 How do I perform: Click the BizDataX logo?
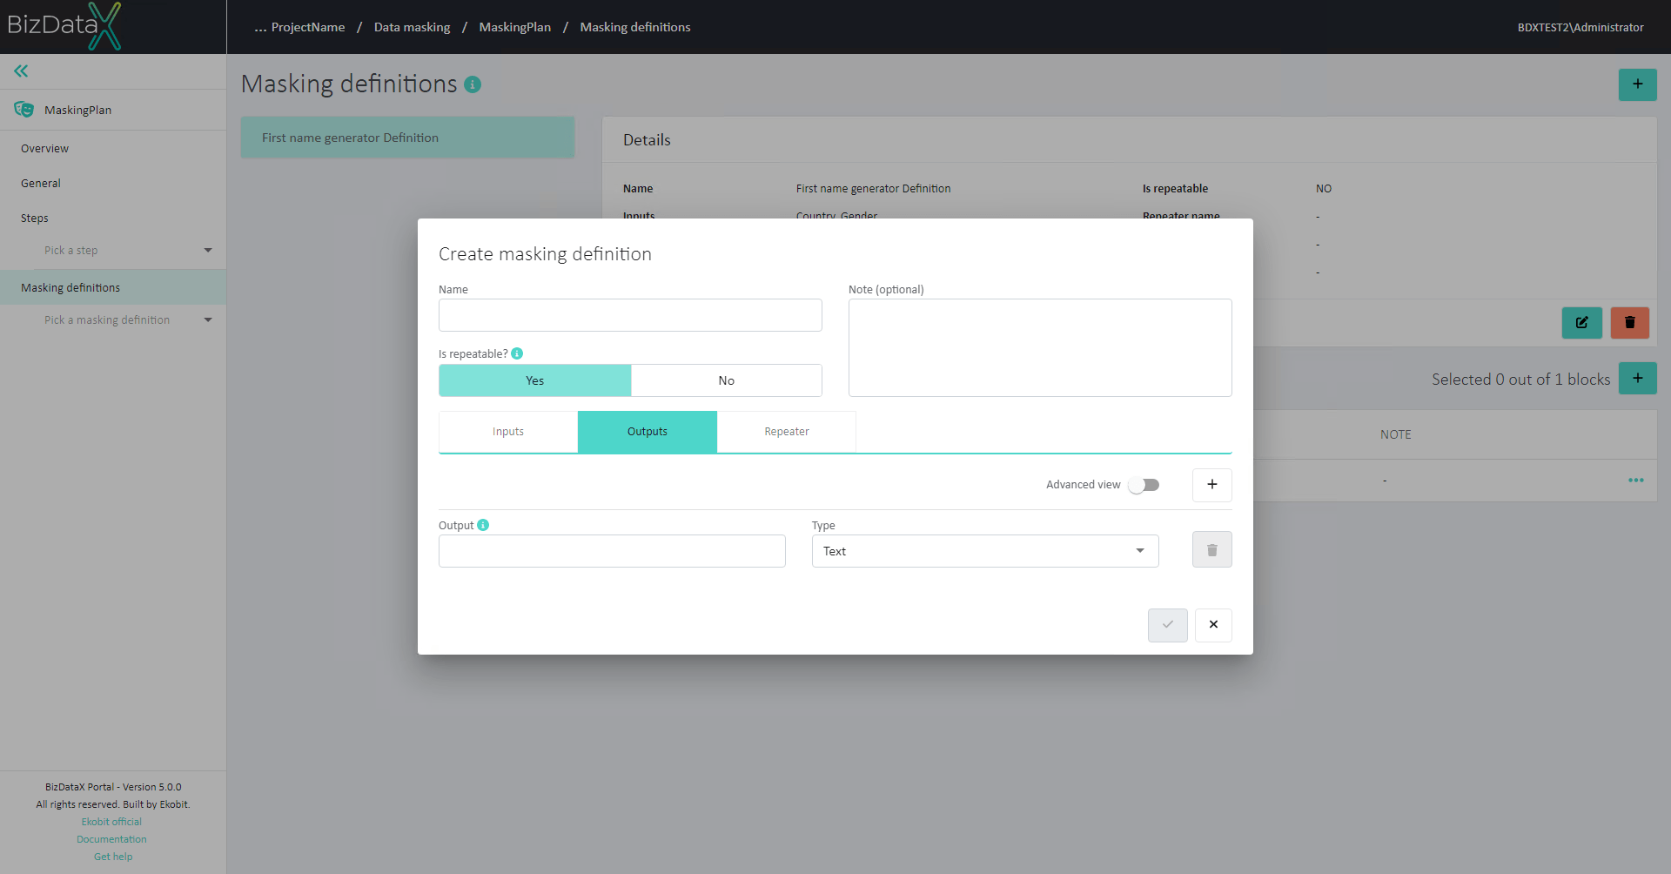pyautogui.click(x=64, y=26)
